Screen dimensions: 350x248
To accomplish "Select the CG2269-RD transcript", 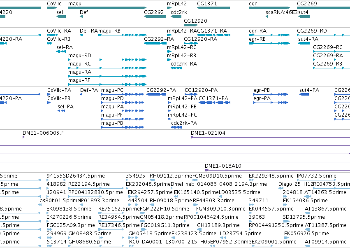I will coord(323,35).
